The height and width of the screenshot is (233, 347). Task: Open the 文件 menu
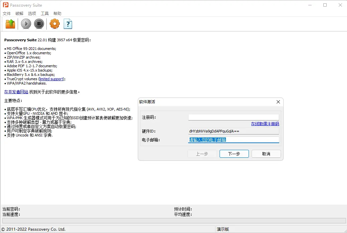coord(7,13)
